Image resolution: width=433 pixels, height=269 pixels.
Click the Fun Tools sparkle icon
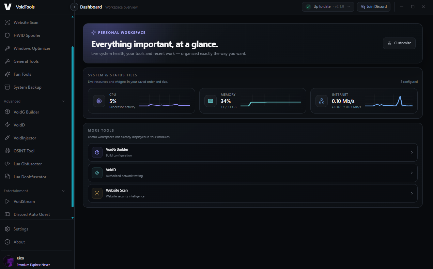click(x=7, y=74)
